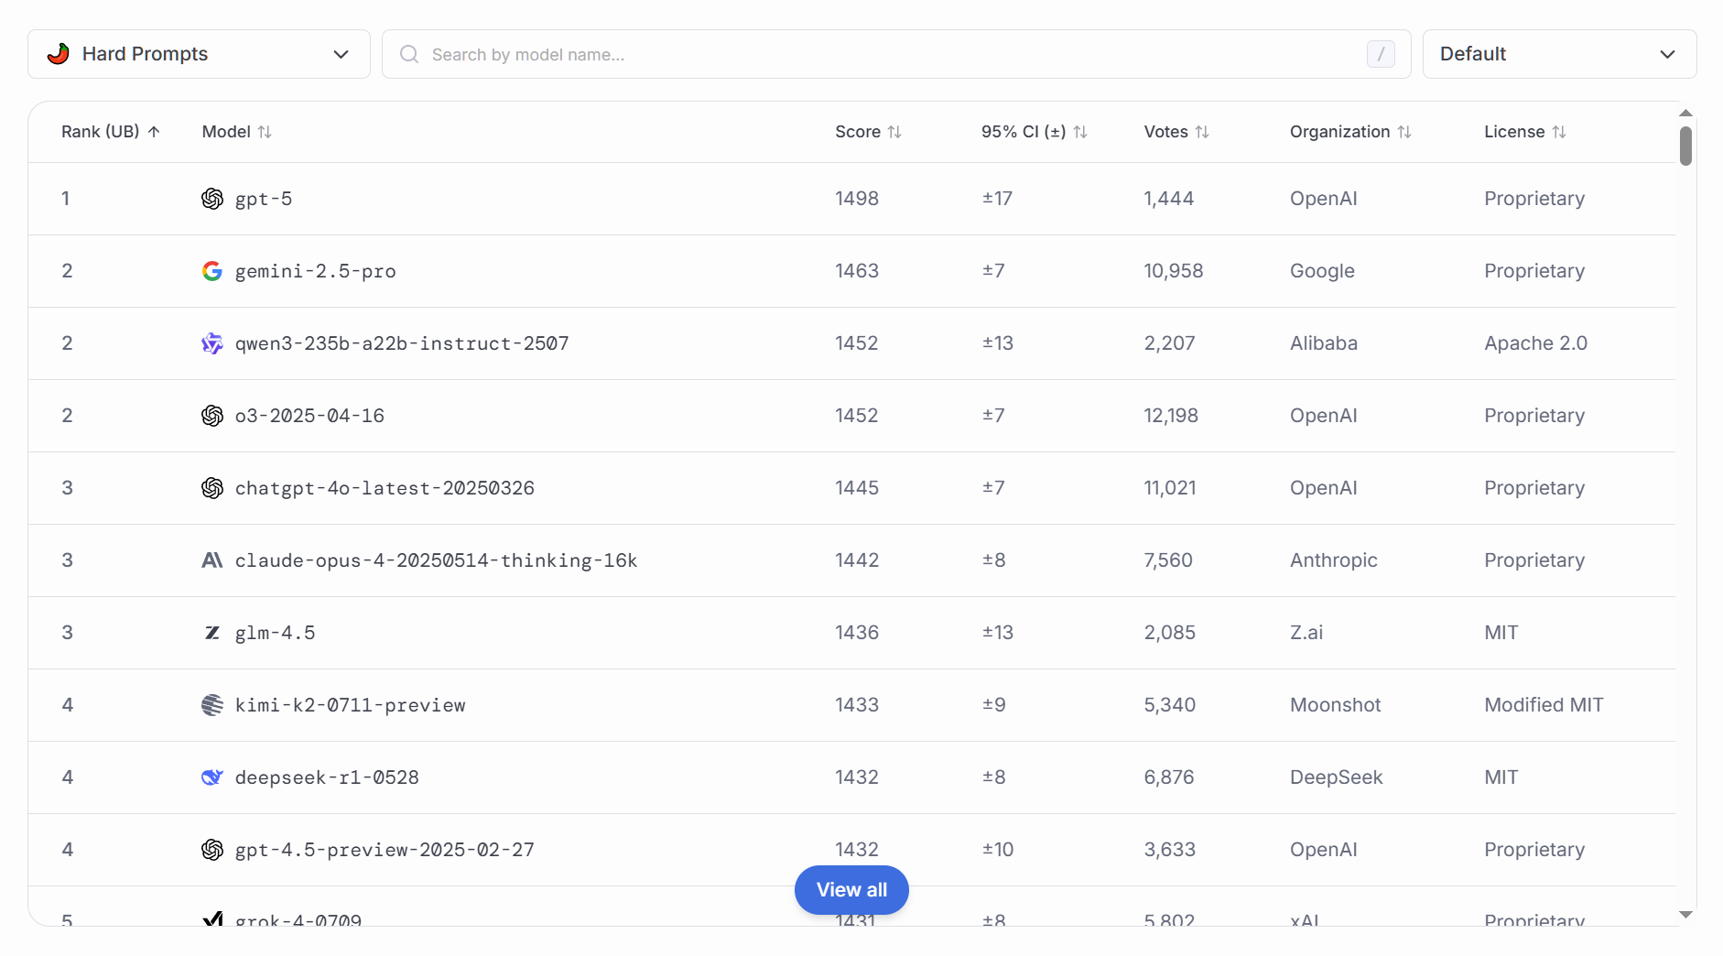This screenshot has height=956, width=1723.
Task: Click the View all button
Action: pyautogui.click(x=851, y=890)
